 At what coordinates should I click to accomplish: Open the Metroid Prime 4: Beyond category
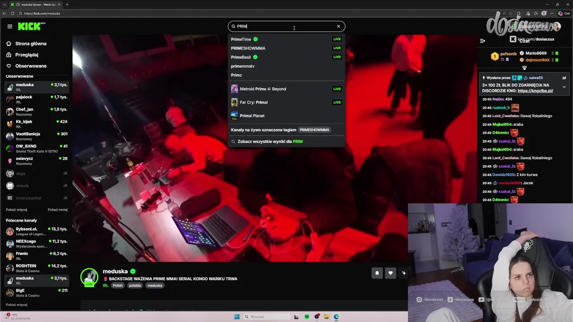coord(286,89)
